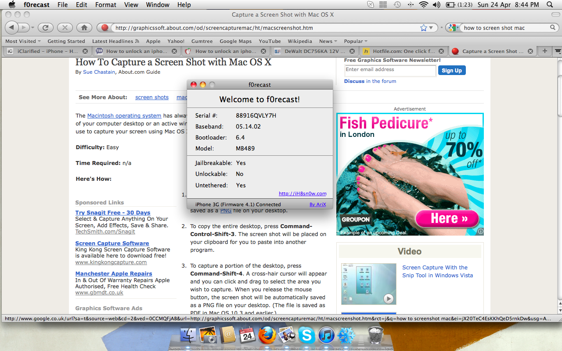This screenshot has width=562, height=351.
Task: Launch iPhoto from the Dock
Action: click(209, 336)
